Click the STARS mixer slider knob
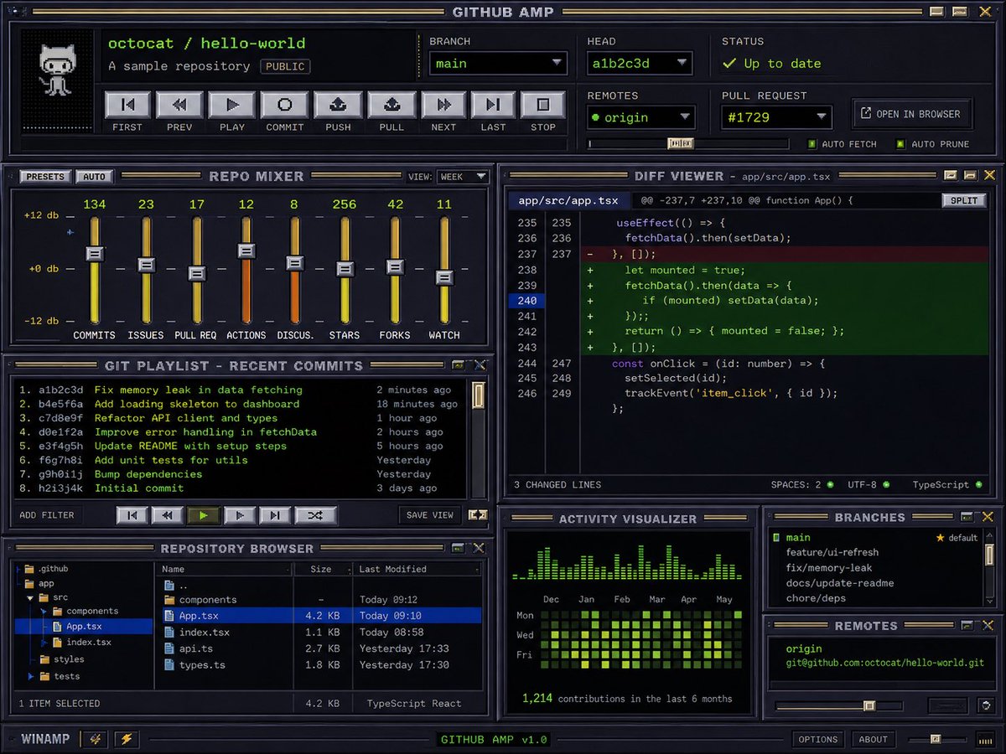Screen dimensions: 1006x754 (x=345, y=269)
